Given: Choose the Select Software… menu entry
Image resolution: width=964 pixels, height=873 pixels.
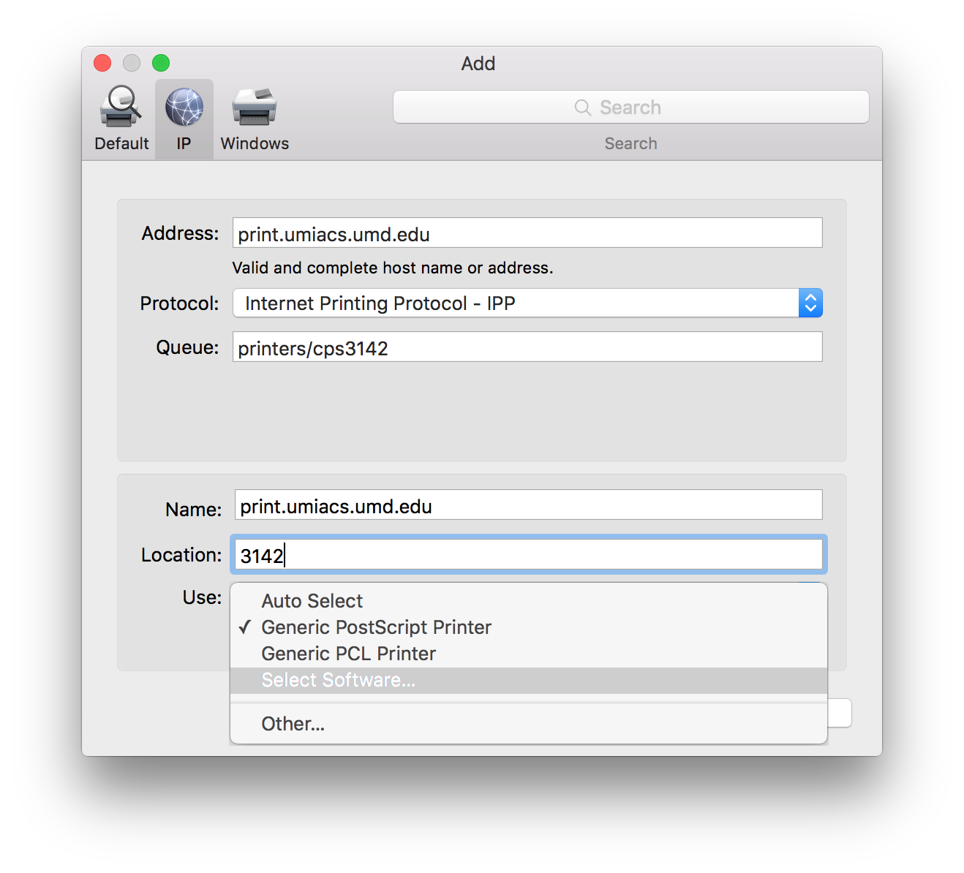Looking at the screenshot, I should click(x=338, y=680).
